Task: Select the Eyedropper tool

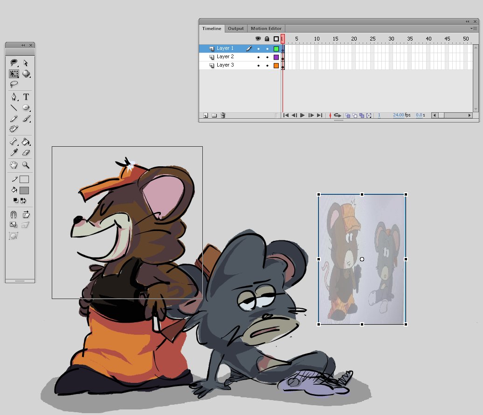Action: pos(14,152)
